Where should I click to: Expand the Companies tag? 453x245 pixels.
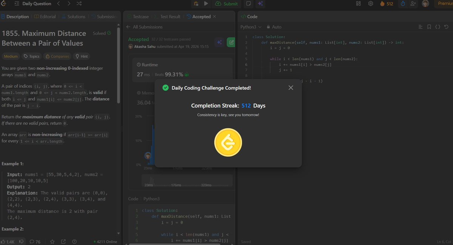57,56
